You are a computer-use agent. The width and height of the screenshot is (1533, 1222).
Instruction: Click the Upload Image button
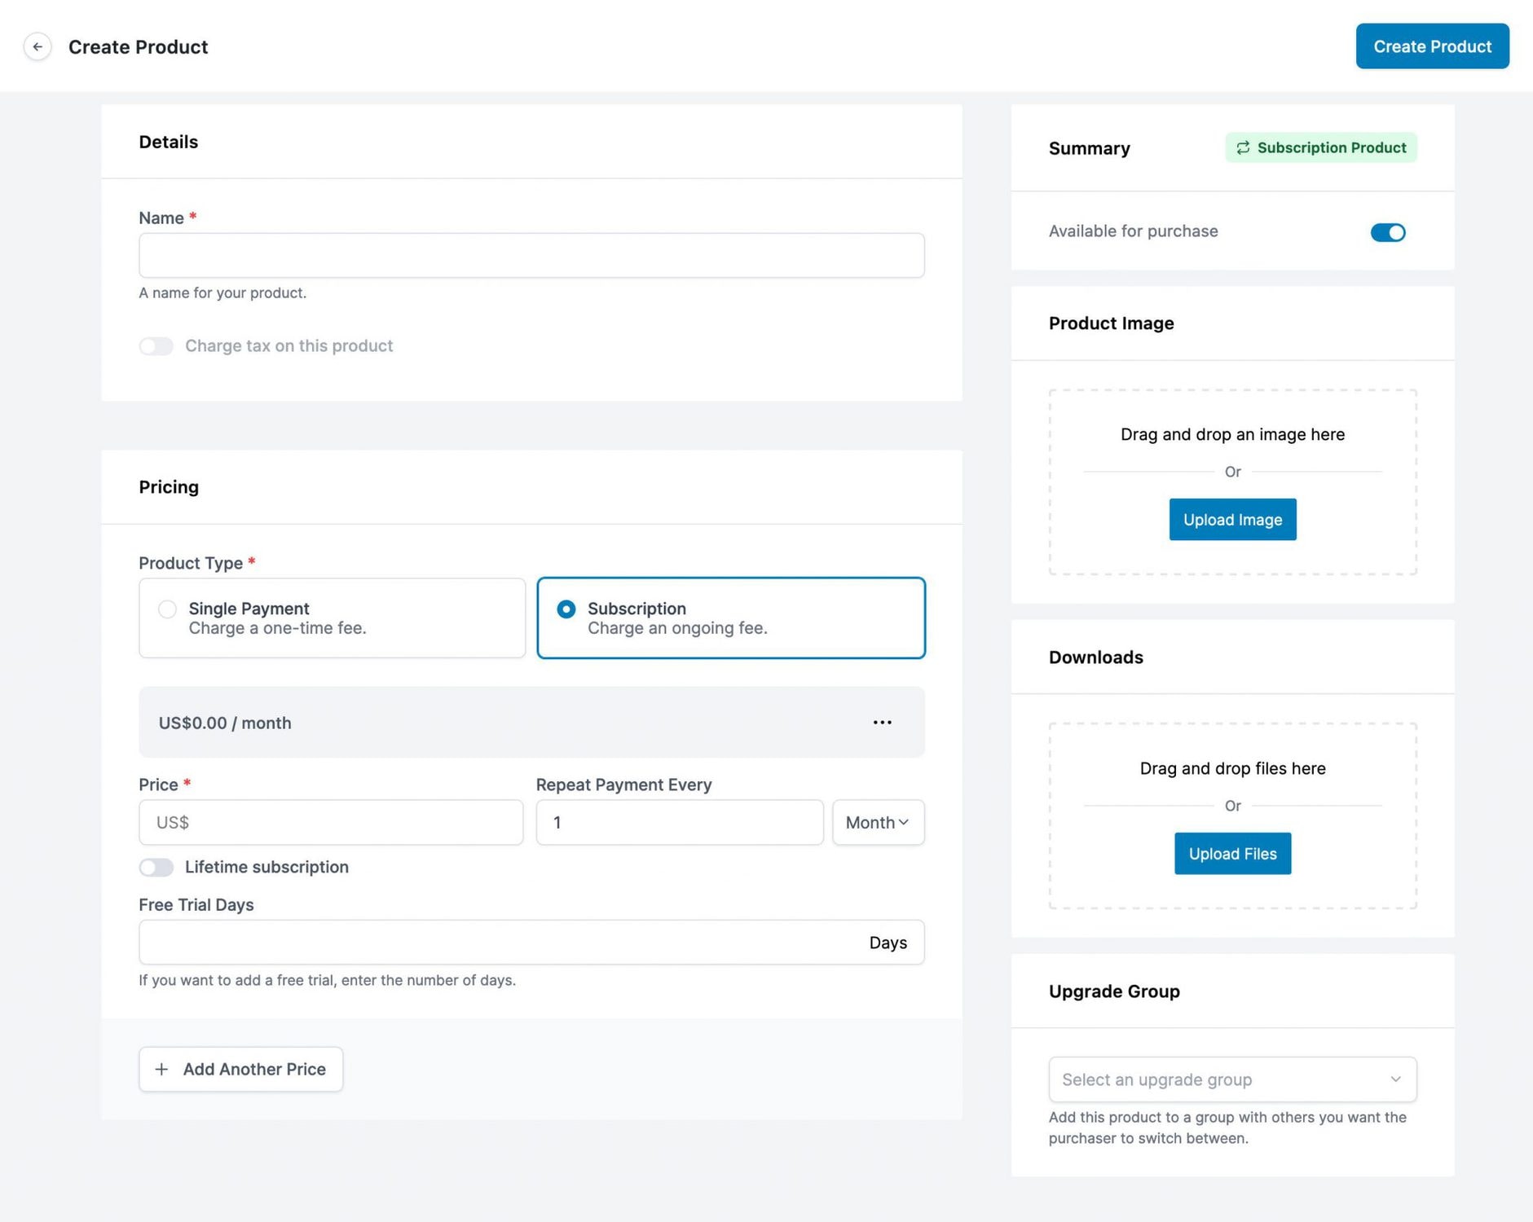pos(1232,520)
